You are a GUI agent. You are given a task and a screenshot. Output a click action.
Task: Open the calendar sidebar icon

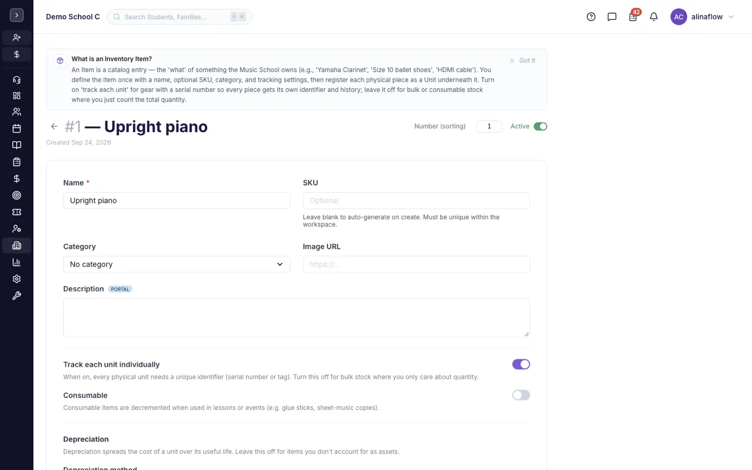(17, 128)
